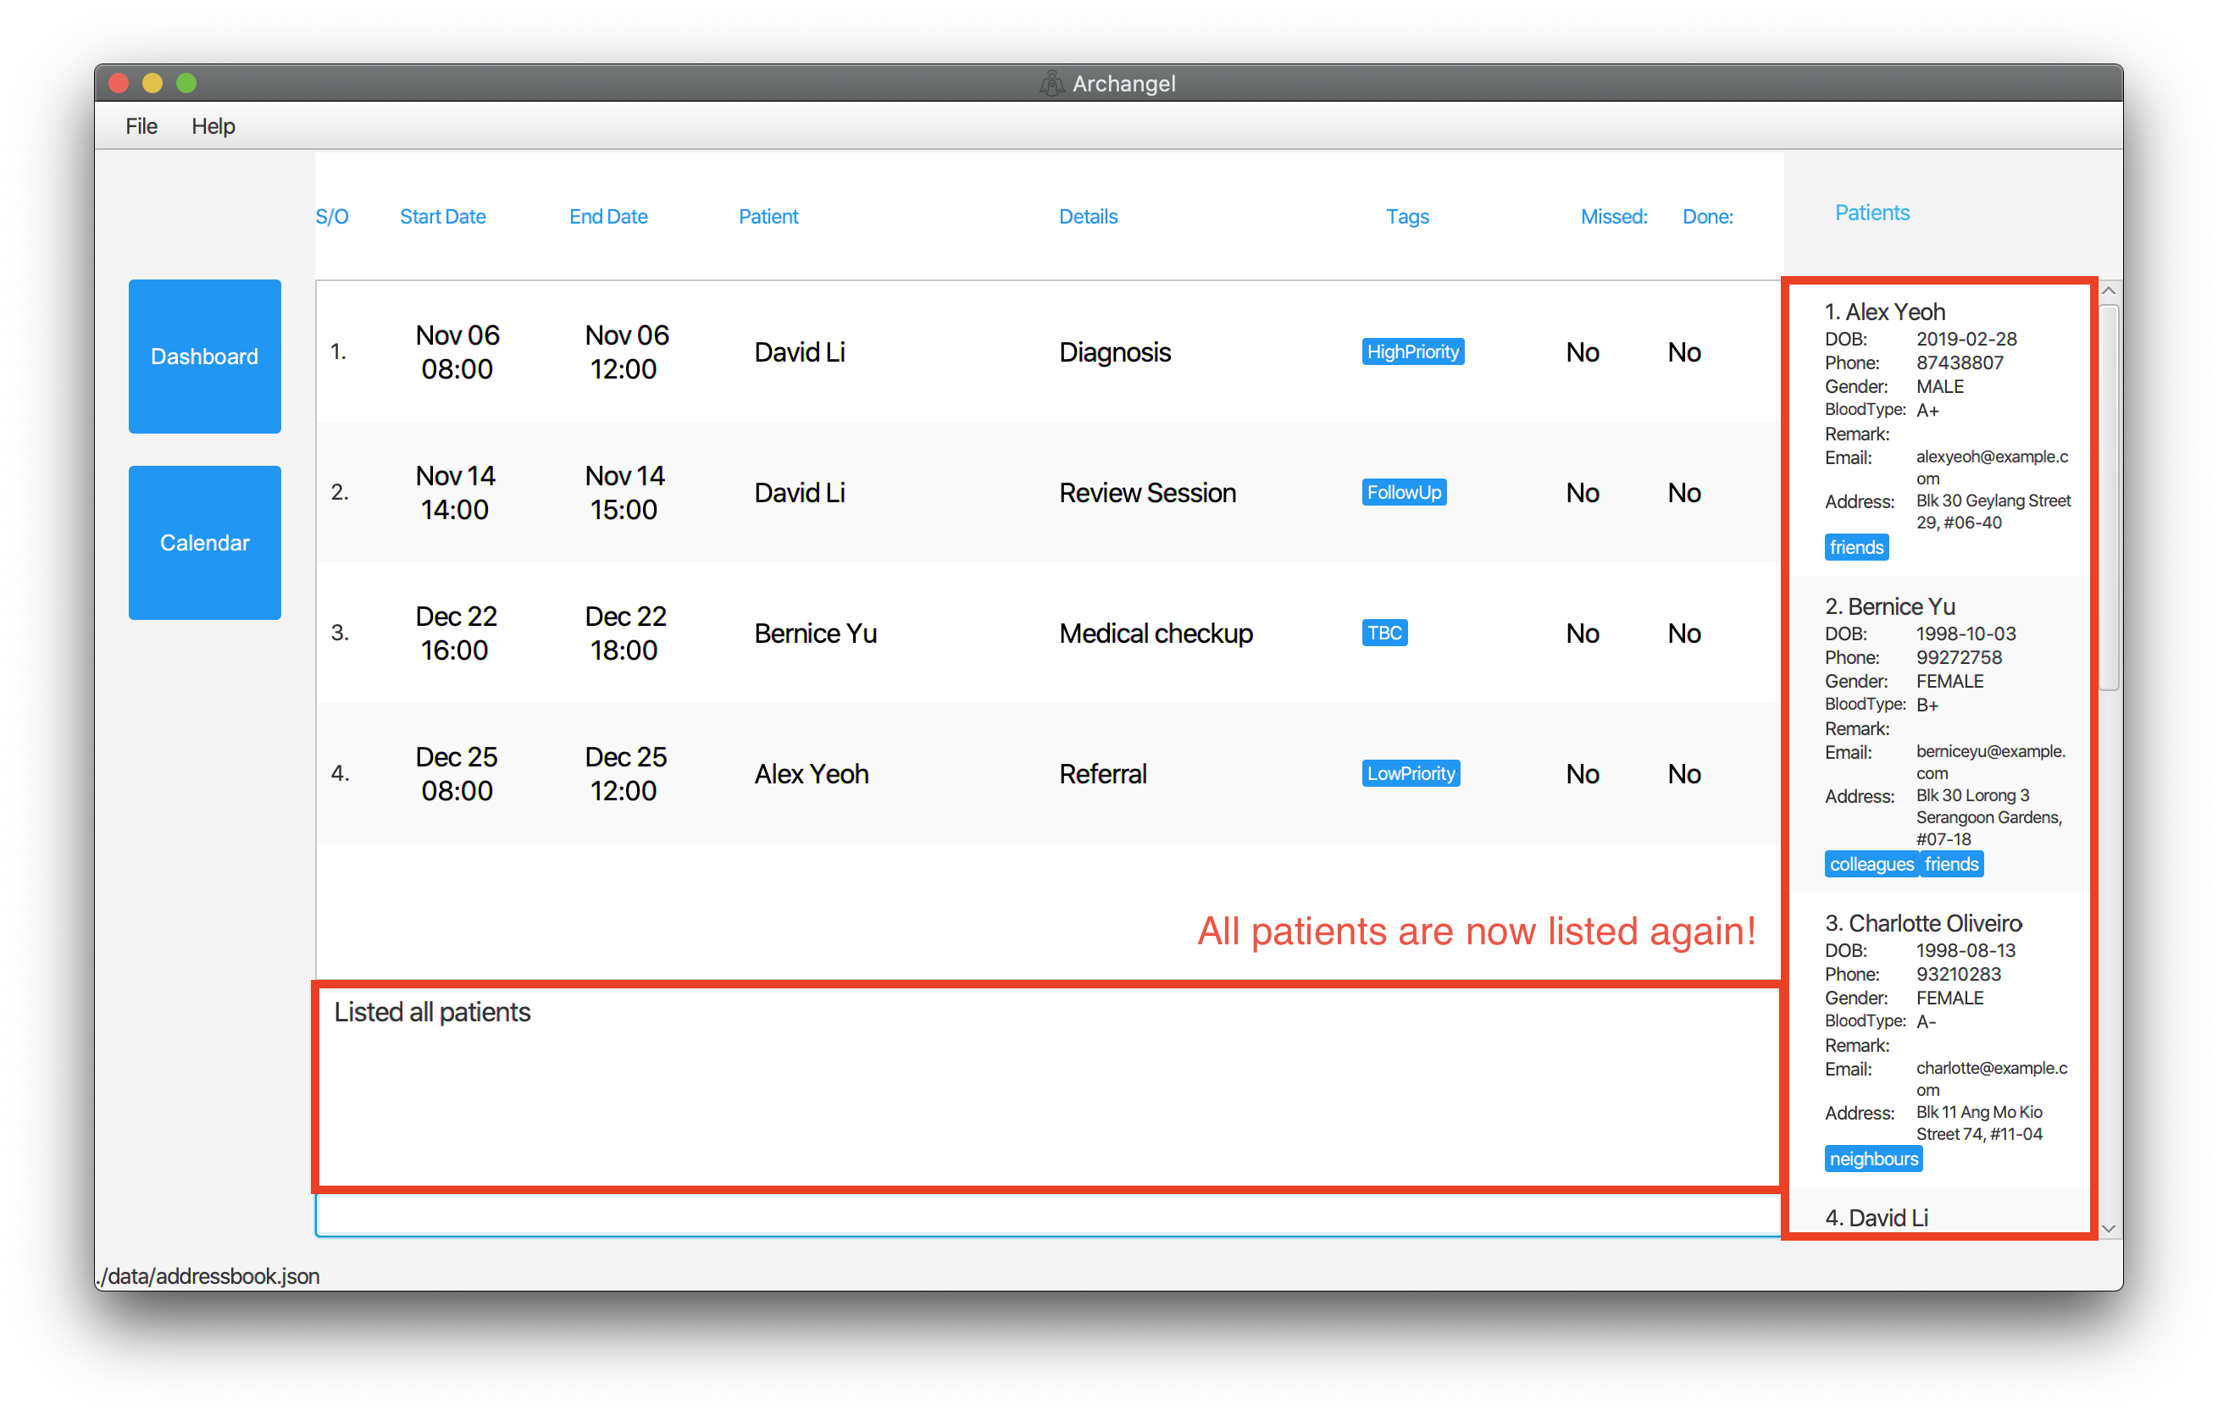This screenshot has width=2218, height=1416.
Task: Click the 'Tags' column header
Action: point(1406,218)
